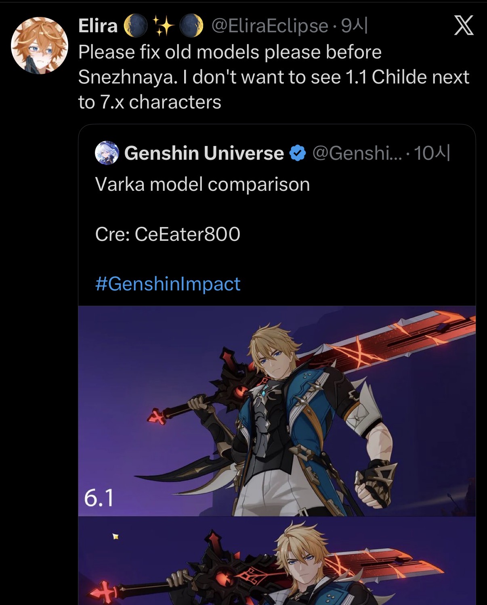The image size is (487, 605).
Task: Open the 9시 timestamp on Elira's post
Action: pos(355,26)
